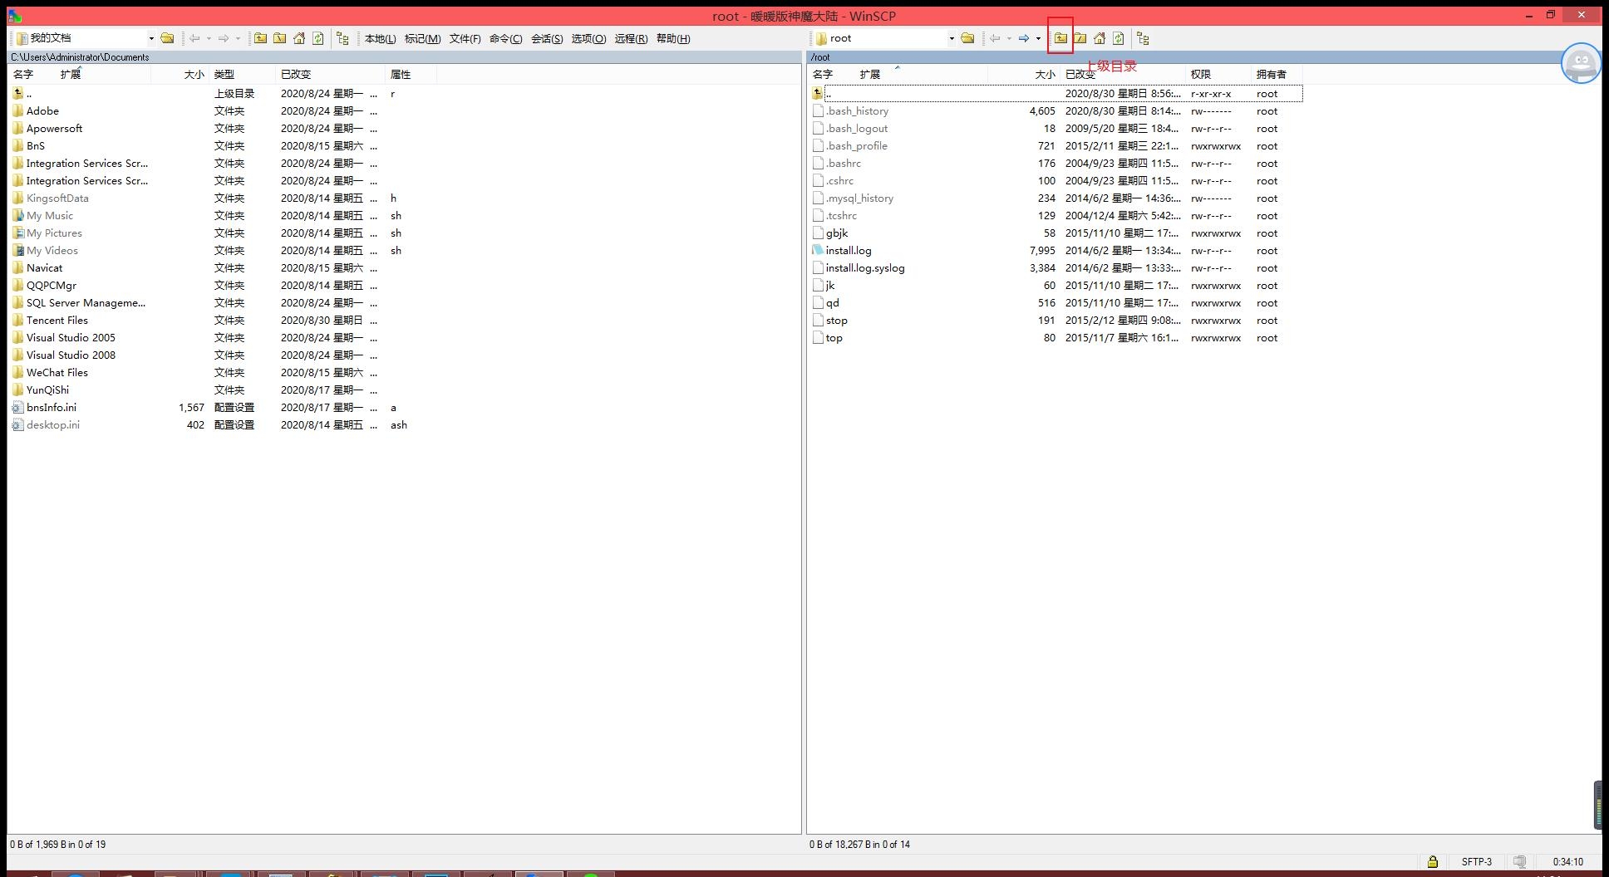
Task: Select remote file gbjk
Action: [x=836, y=233]
